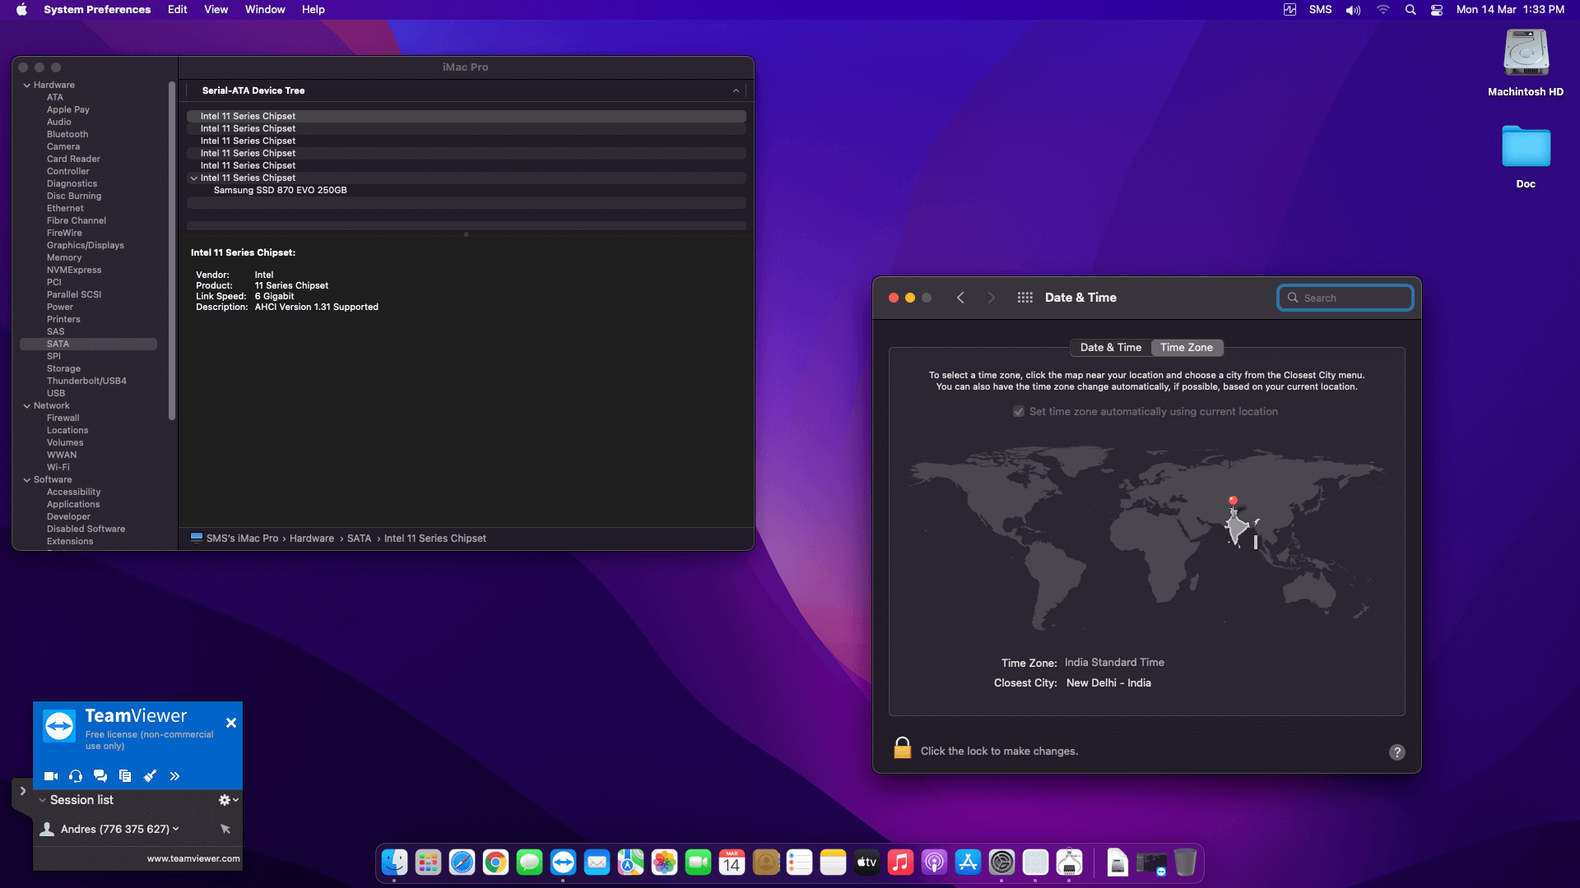Open Finder from the Dock

(x=394, y=862)
